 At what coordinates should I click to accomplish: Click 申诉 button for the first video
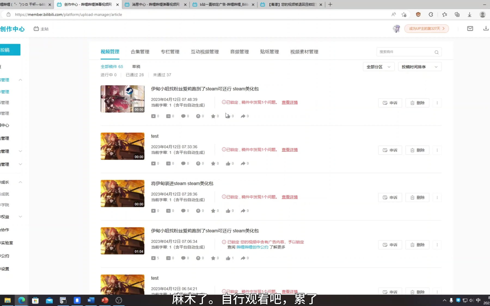[x=390, y=103]
